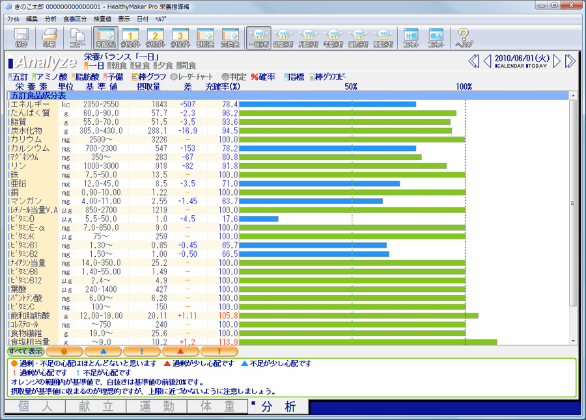Jump forward with double right arrow
This screenshot has width=586, height=420.
point(570,61)
